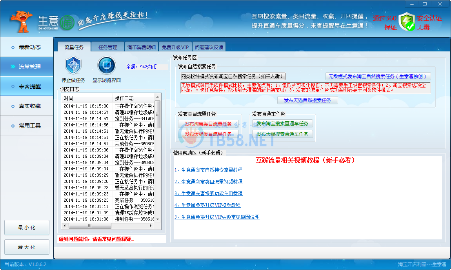Image resolution: width=451 pixels, height=270 pixels.
Task: Click the 当前版本 V1.0.6.2 status text
Action: [x=25, y=264]
